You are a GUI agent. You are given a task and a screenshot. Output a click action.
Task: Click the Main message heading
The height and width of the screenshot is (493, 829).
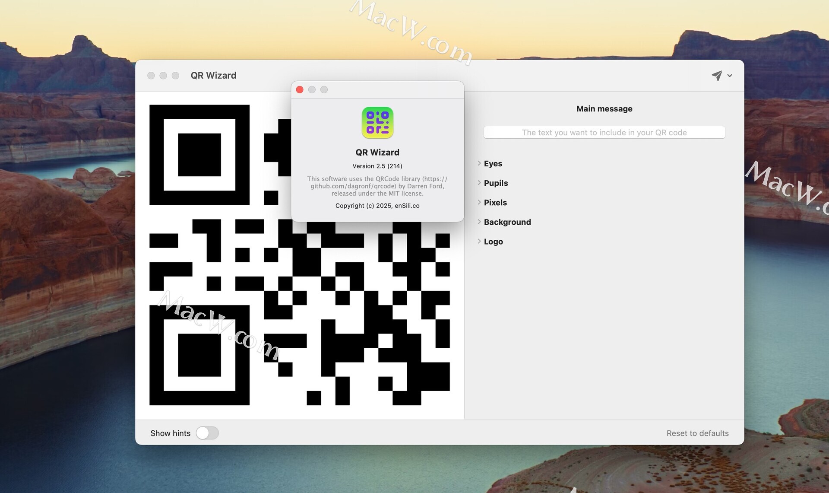(x=604, y=108)
